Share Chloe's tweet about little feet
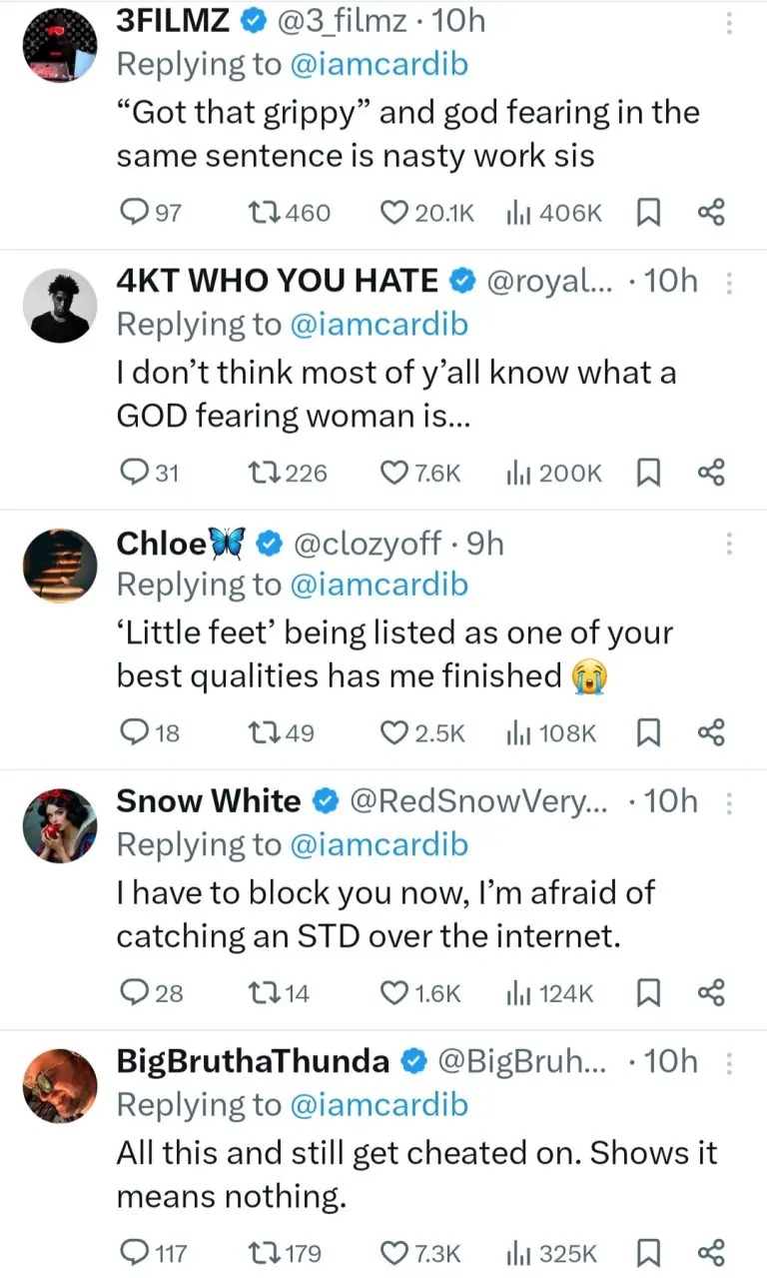767x1278 pixels. 711,732
